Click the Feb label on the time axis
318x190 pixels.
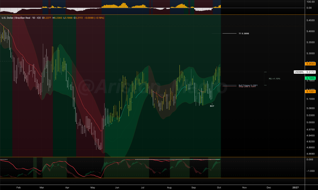pyautogui.click(x=19, y=188)
